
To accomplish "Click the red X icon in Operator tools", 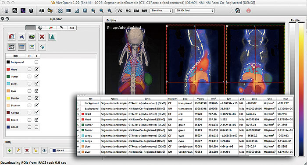I will pos(42,37).
